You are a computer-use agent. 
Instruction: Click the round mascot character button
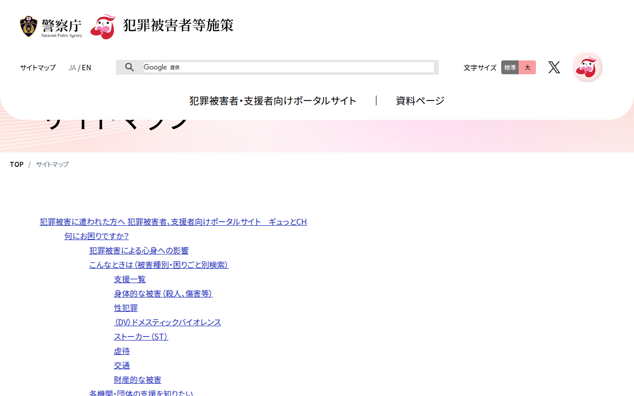click(x=587, y=67)
